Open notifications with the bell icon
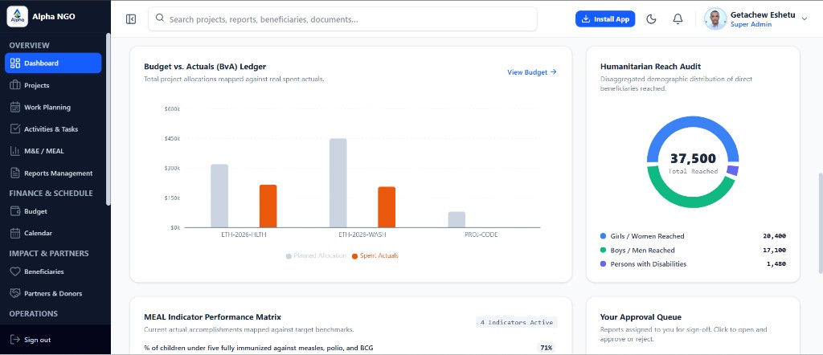 tap(678, 19)
